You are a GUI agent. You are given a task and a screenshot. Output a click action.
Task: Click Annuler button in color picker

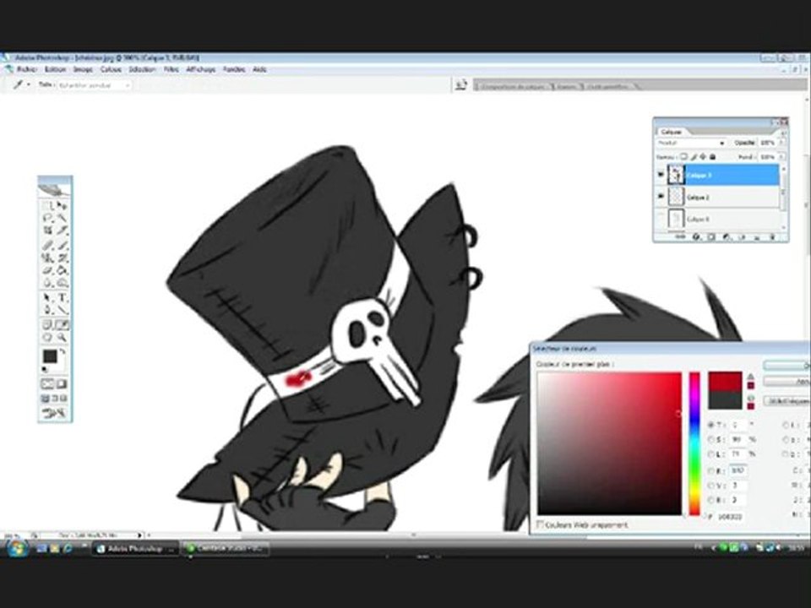[x=787, y=382]
